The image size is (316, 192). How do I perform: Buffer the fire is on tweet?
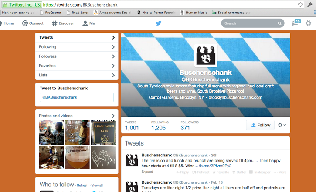point(239,172)
